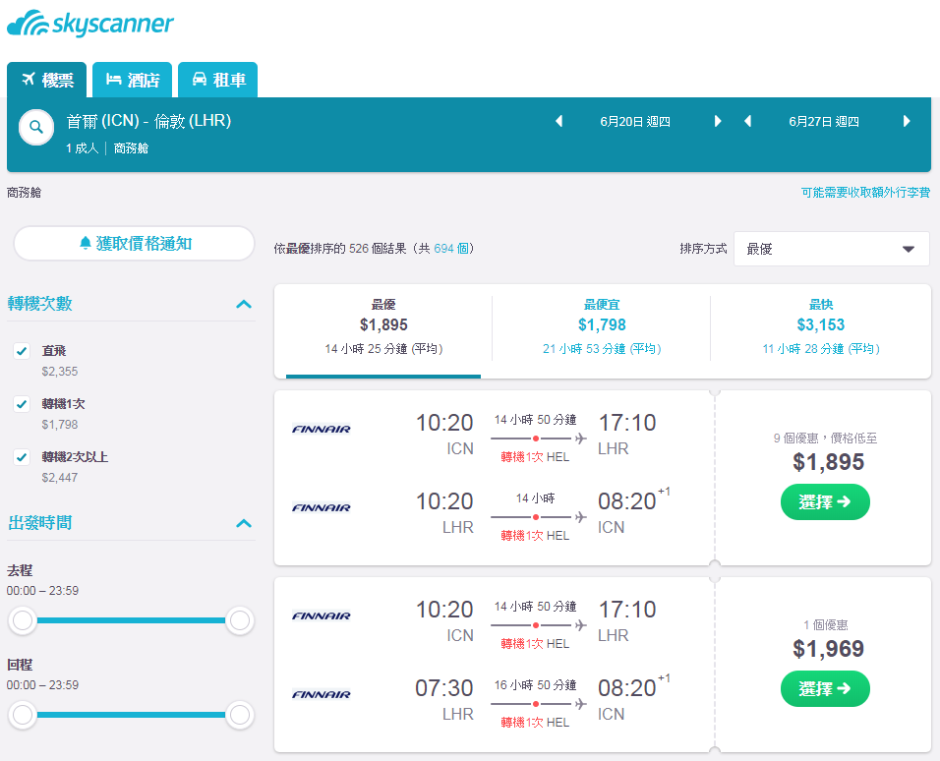The width and height of the screenshot is (940, 761).
Task: Go to next return date after 6月27日
Action: [x=907, y=121]
